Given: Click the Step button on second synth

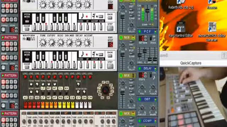Looking at the screenshot, I should coord(110,66).
